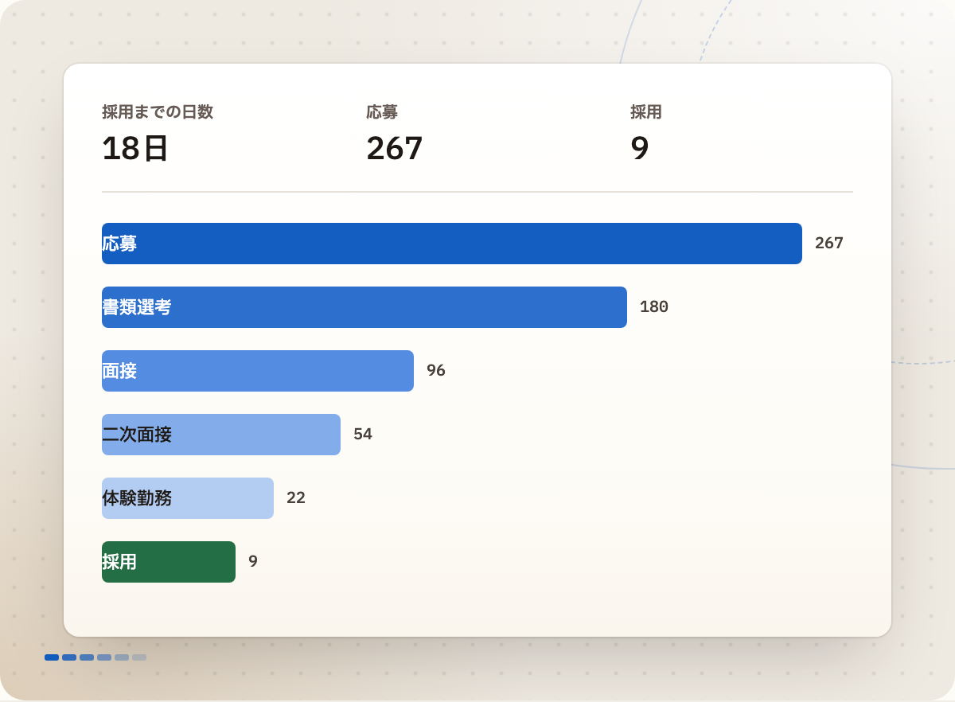
Task: Click the 267 count beside the 応募 bar
Action: click(829, 244)
